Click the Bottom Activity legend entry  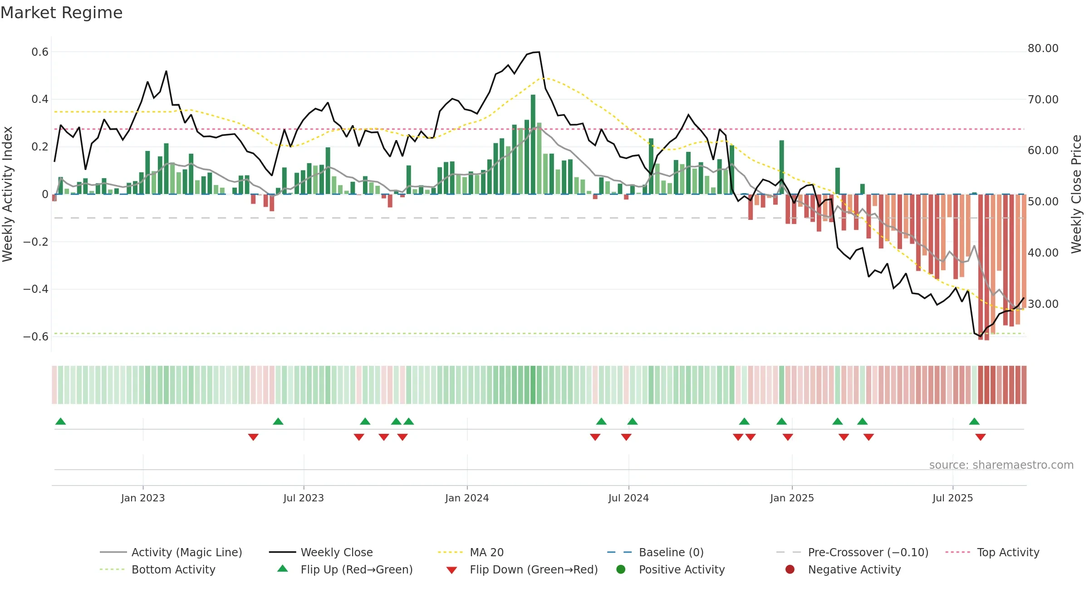coord(157,569)
